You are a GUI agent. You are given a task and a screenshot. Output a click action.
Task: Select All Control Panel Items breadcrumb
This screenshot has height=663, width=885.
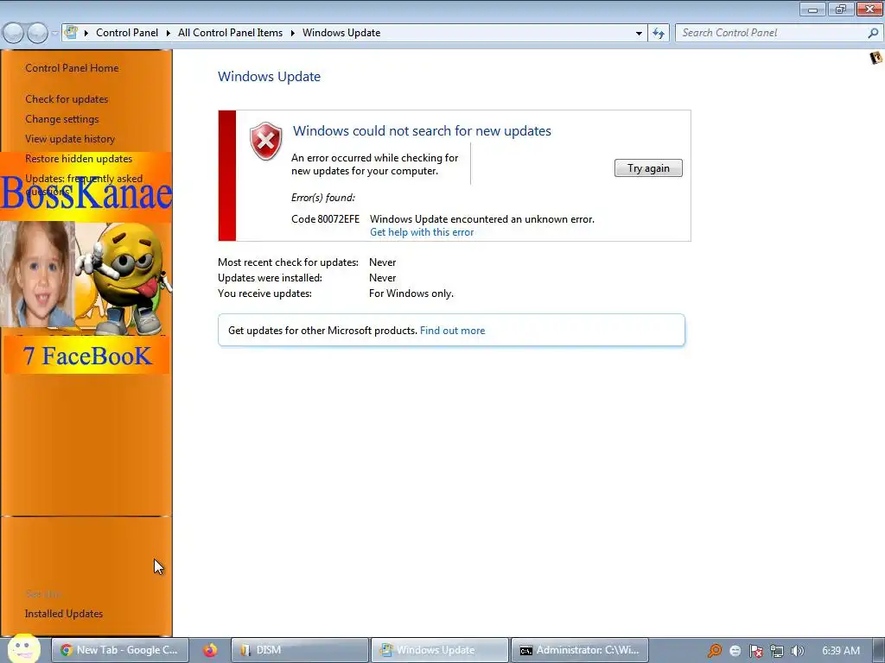click(x=230, y=33)
